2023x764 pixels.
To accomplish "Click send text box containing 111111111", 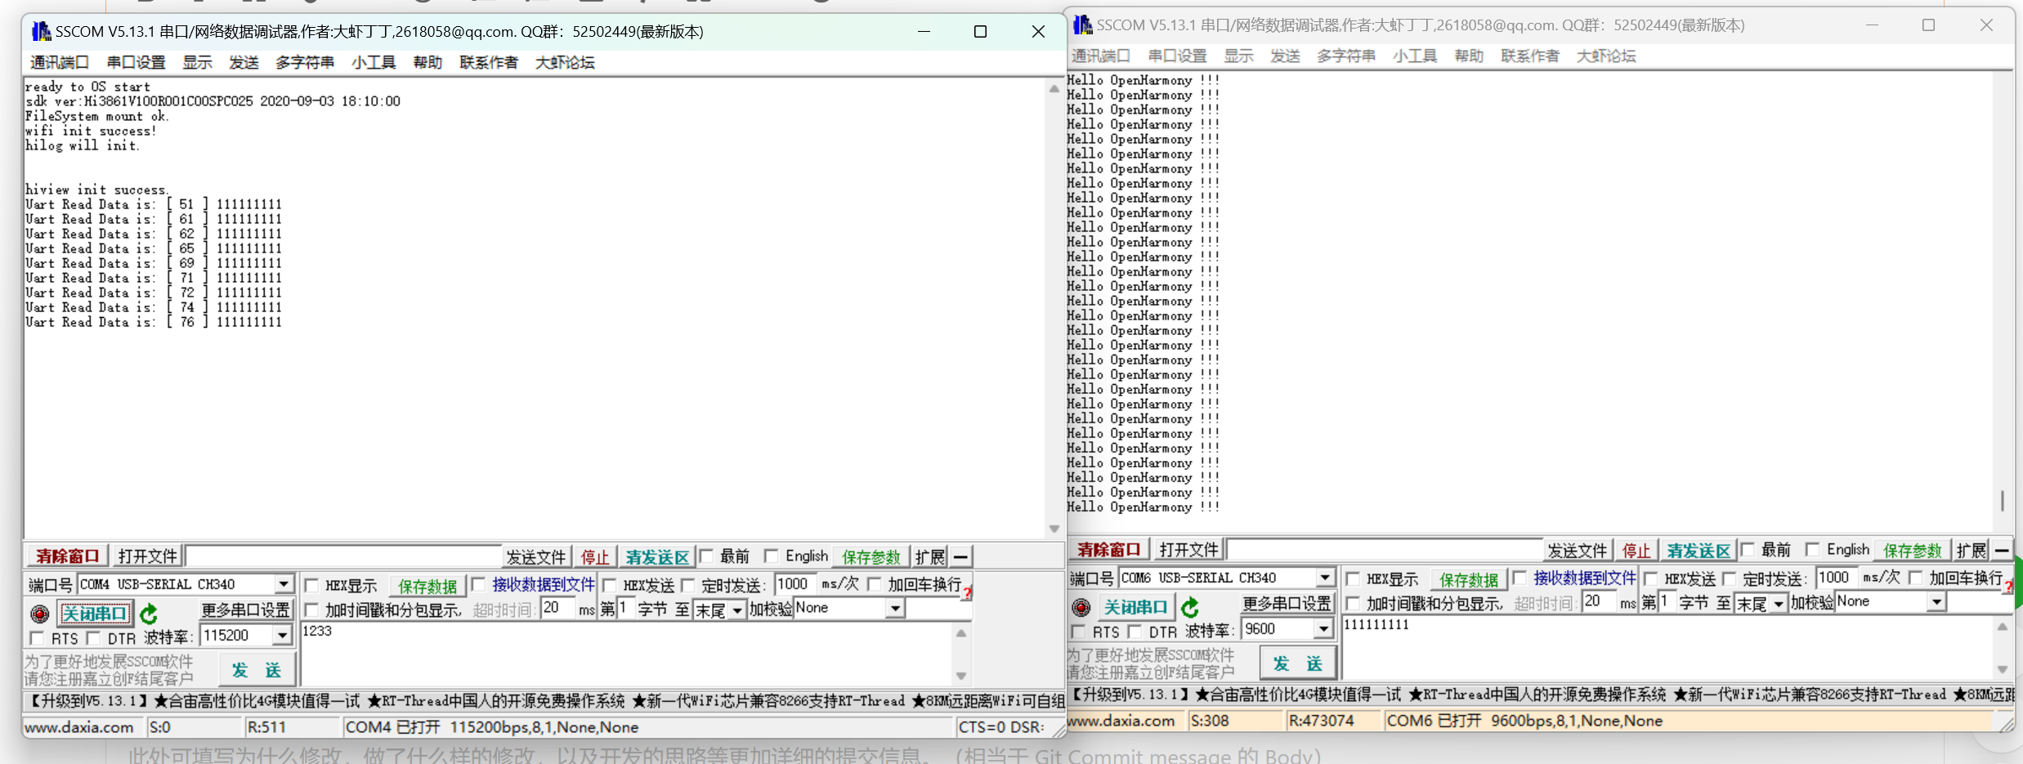I will coord(1667,647).
